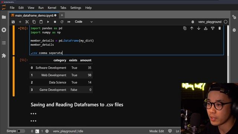Open the Extension Manager puzzle icon
This screenshot has width=238, height=134.
[4, 55]
